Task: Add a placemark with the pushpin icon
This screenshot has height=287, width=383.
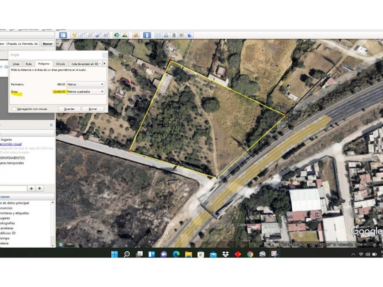Action: [x=74, y=35]
